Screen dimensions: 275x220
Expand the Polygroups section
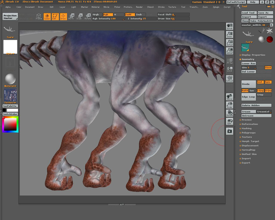[x=248, y=133]
